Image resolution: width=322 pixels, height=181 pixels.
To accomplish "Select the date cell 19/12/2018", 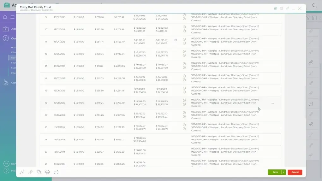I will pos(60,140).
